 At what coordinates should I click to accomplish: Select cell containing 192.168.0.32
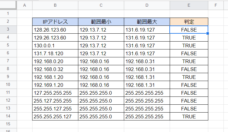pyautogui.click(x=55, y=69)
